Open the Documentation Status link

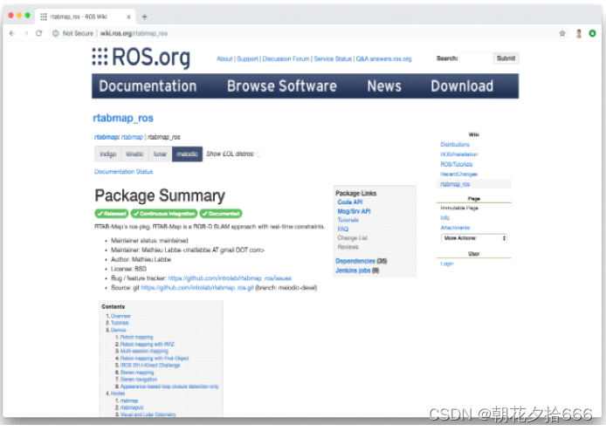pyautogui.click(x=124, y=172)
